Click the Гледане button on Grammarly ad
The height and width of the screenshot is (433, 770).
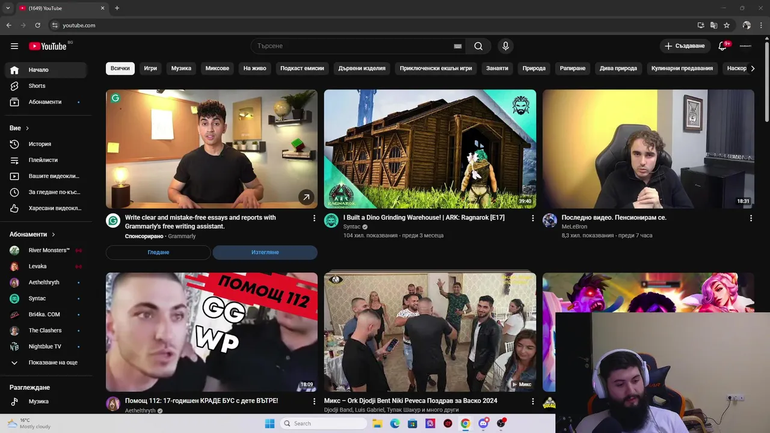click(x=158, y=252)
